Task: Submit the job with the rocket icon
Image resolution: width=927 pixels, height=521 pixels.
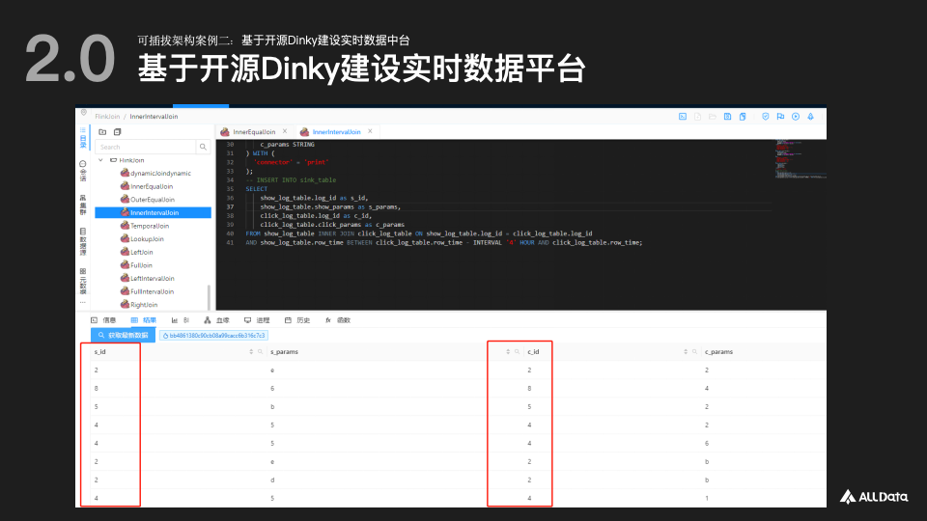Action: [810, 117]
